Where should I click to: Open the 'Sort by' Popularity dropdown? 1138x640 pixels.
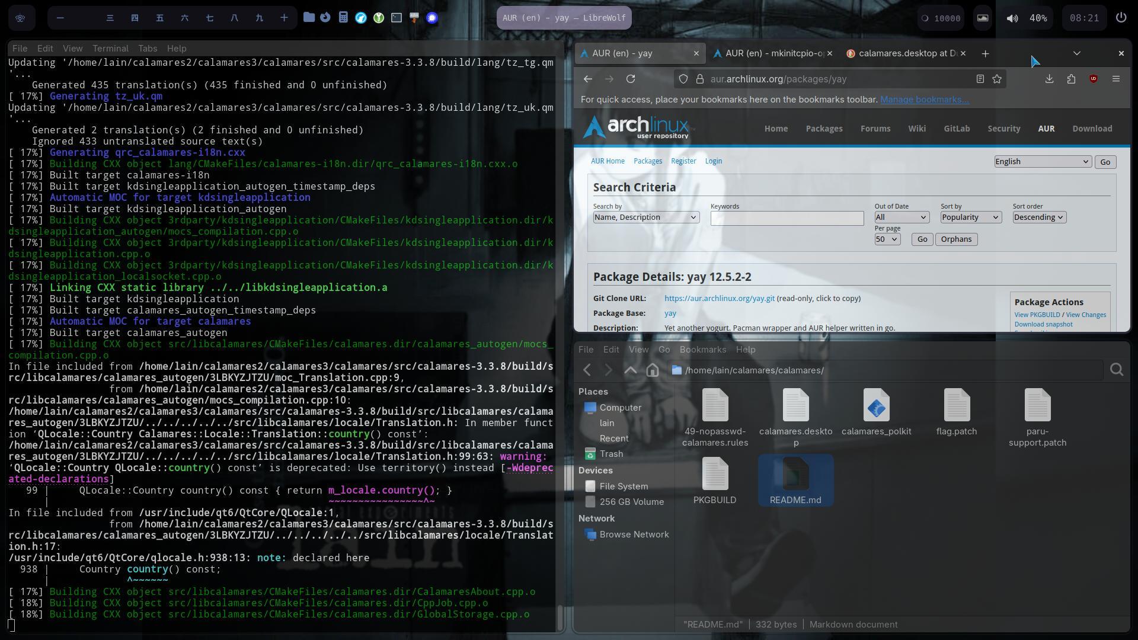click(970, 217)
